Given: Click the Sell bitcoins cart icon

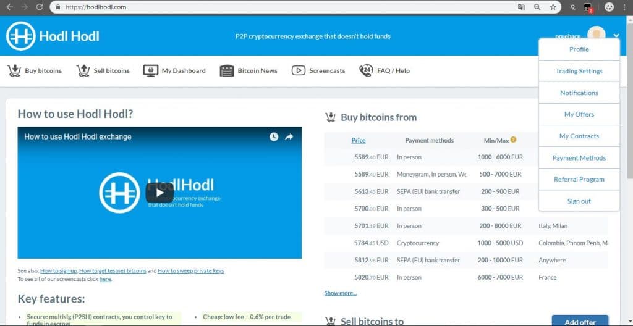Looking at the screenshot, I should coord(83,70).
